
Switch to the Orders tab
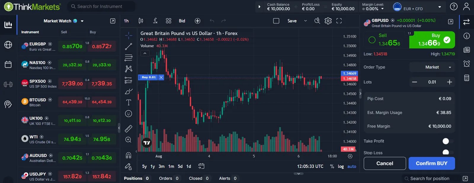[169, 178]
